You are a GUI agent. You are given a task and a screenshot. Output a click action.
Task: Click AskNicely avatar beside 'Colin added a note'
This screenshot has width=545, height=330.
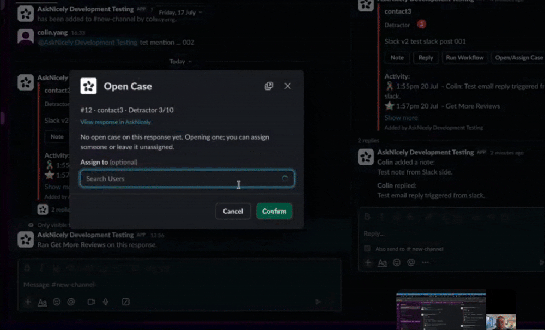(366, 157)
